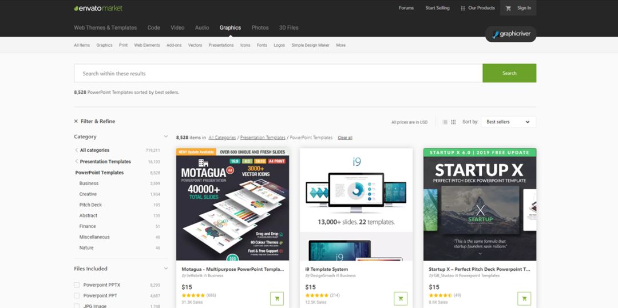The image size is (618, 308).
Task: Open the Audio marketplace tab
Action: (202, 27)
